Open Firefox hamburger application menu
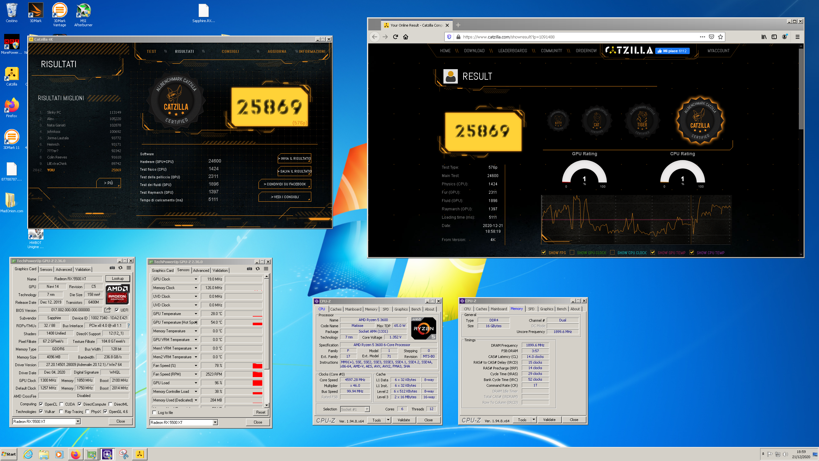 pyautogui.click(x=798, y=37)
